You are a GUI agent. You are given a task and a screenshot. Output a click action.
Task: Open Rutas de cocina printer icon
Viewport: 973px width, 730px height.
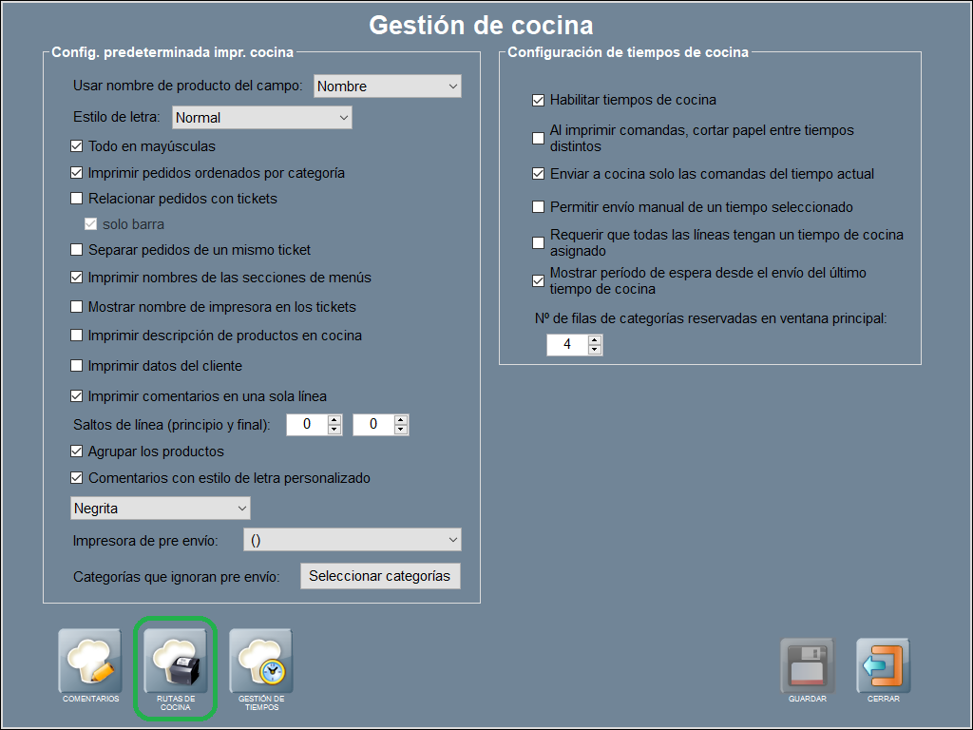[x=176, y=662]
